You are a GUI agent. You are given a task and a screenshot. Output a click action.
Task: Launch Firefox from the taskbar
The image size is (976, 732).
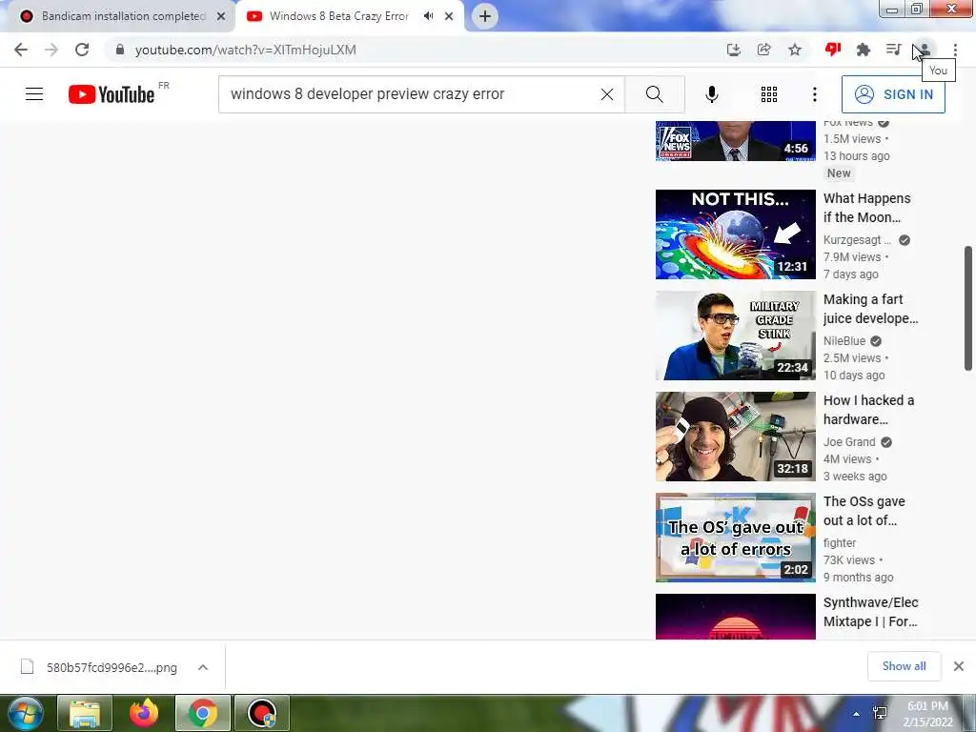point(144,713)
